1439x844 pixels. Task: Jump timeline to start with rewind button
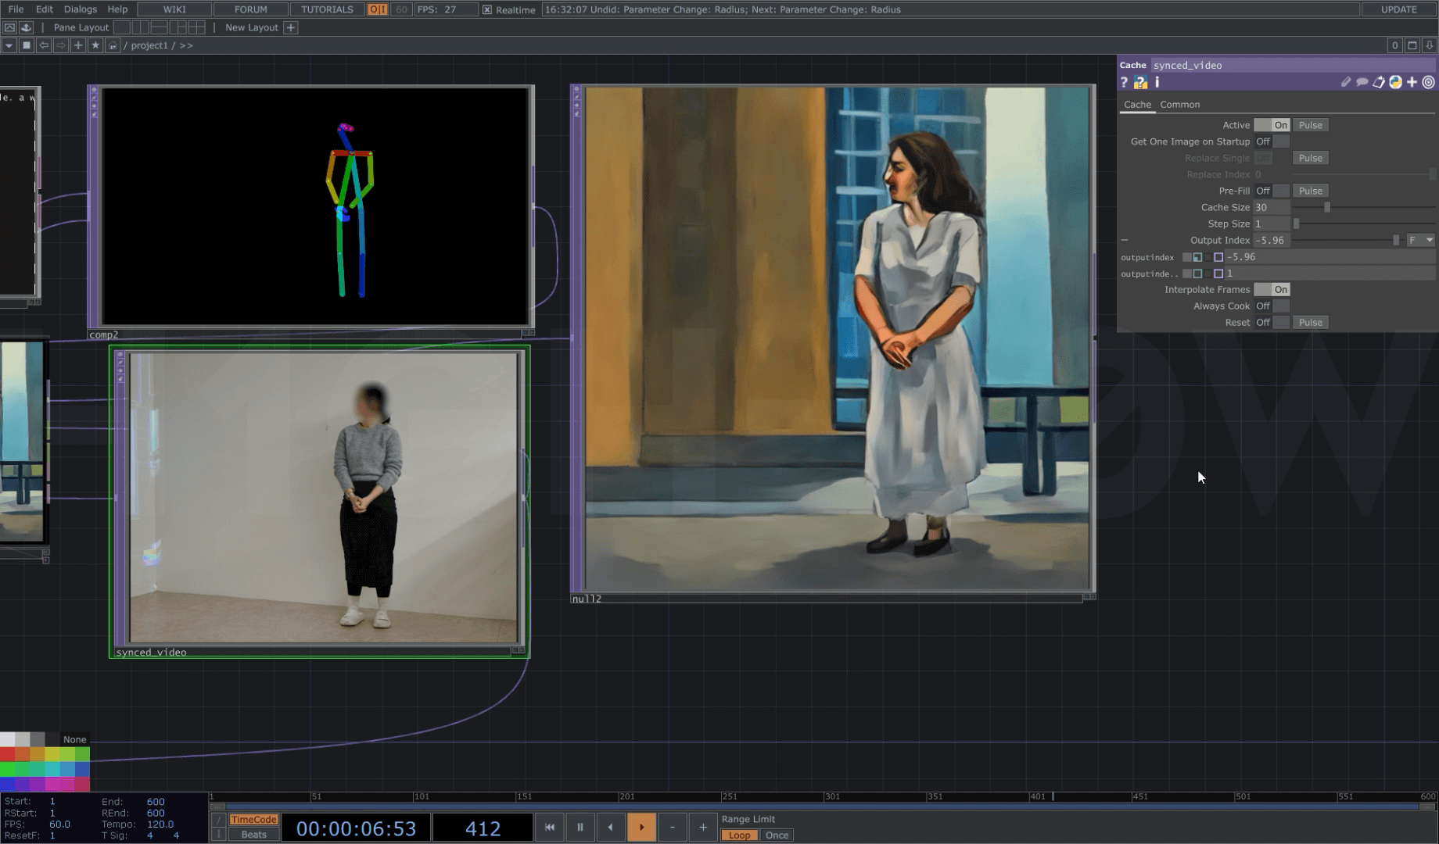[x=549, y=827]
